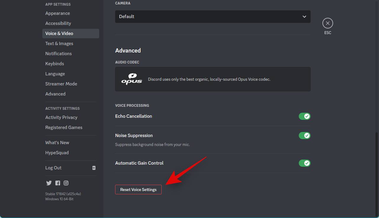
Task: Expand camera list using the chevron arrow
Action: (x=304, y=17)
